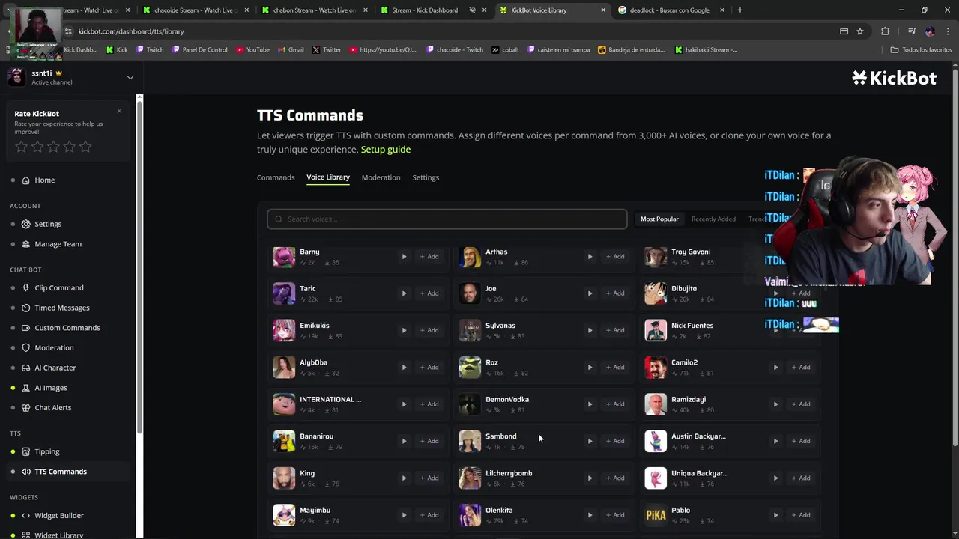Open TTS Commands in sidebar

point(67,472)
